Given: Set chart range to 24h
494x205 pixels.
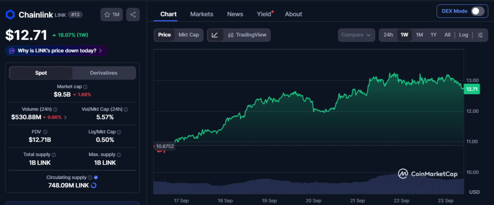Looking at the screenshot, I should 388,35.
